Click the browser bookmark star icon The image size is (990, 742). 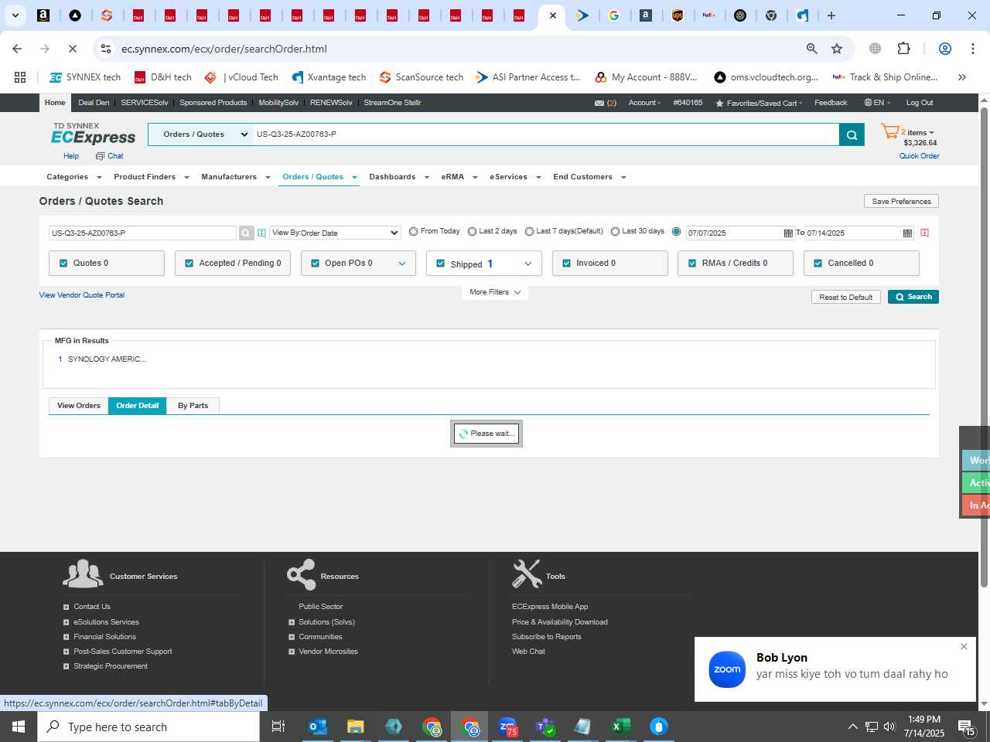tap(837, 49)
